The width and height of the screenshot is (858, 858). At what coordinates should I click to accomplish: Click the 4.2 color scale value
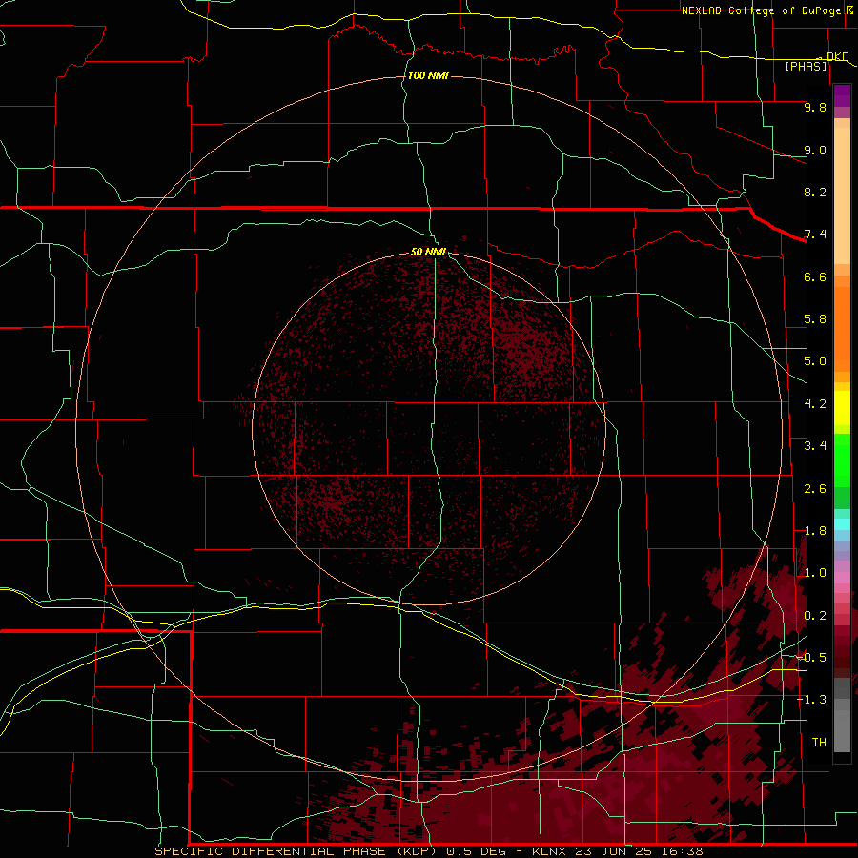[x=815, y=404]
